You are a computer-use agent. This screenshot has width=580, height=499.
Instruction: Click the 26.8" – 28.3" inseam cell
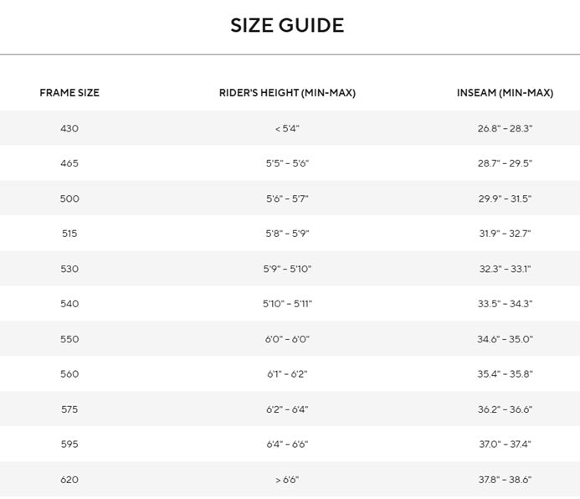(x=505, y=128)
